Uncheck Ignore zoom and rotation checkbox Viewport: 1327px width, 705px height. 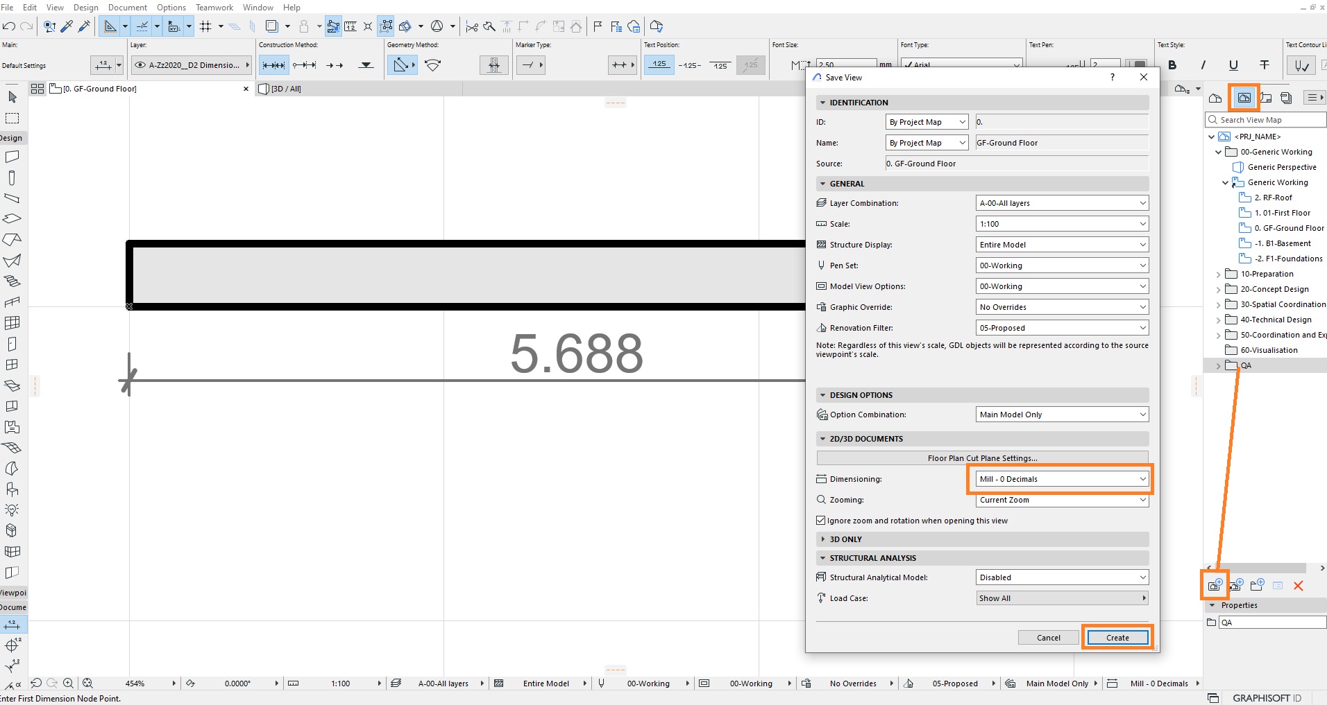pyautogui.click(x=820, y=520)
